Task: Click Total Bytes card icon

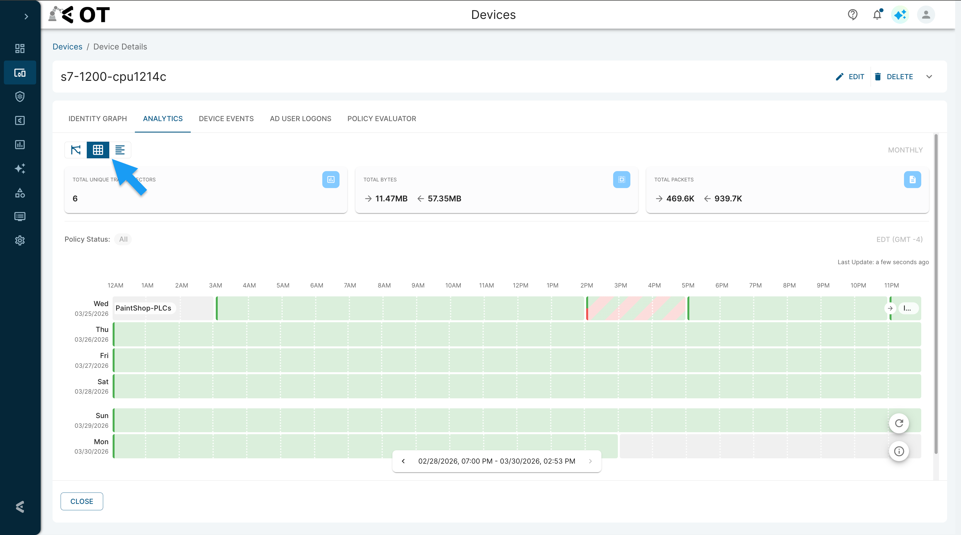Action: pos(621,179)
